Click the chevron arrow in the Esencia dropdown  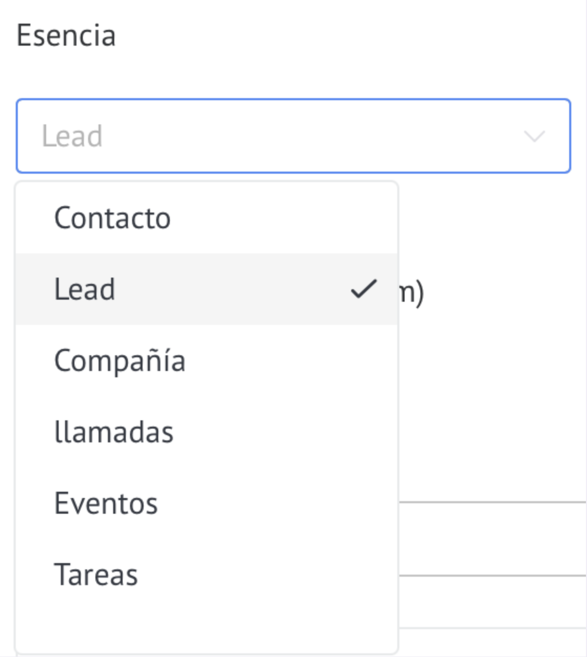534,136
